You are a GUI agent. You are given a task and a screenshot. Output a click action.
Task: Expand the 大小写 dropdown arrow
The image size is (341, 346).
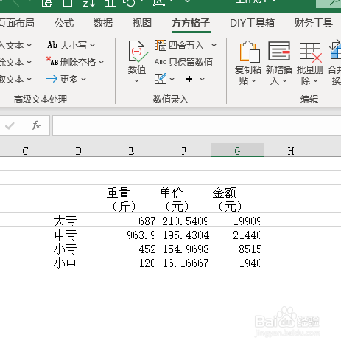click(92, 46)
